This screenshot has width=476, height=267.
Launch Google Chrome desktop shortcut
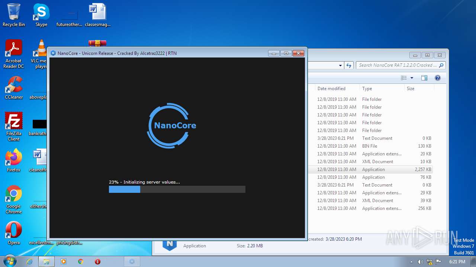pyautogui.click(x=14, y=200)
